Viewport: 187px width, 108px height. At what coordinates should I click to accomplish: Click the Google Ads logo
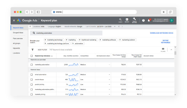tap(19, 20)
